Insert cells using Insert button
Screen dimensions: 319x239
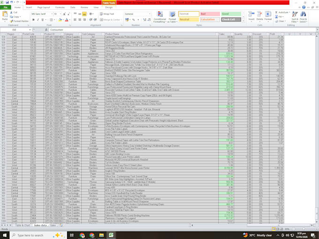click(x=251, y=16)
